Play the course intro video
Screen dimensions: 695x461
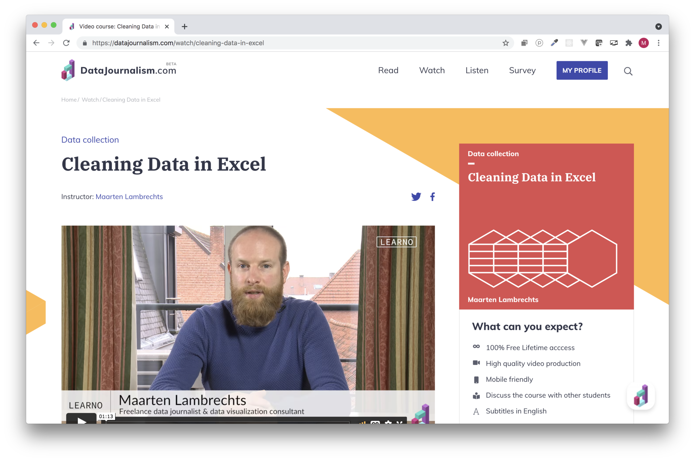81,420
